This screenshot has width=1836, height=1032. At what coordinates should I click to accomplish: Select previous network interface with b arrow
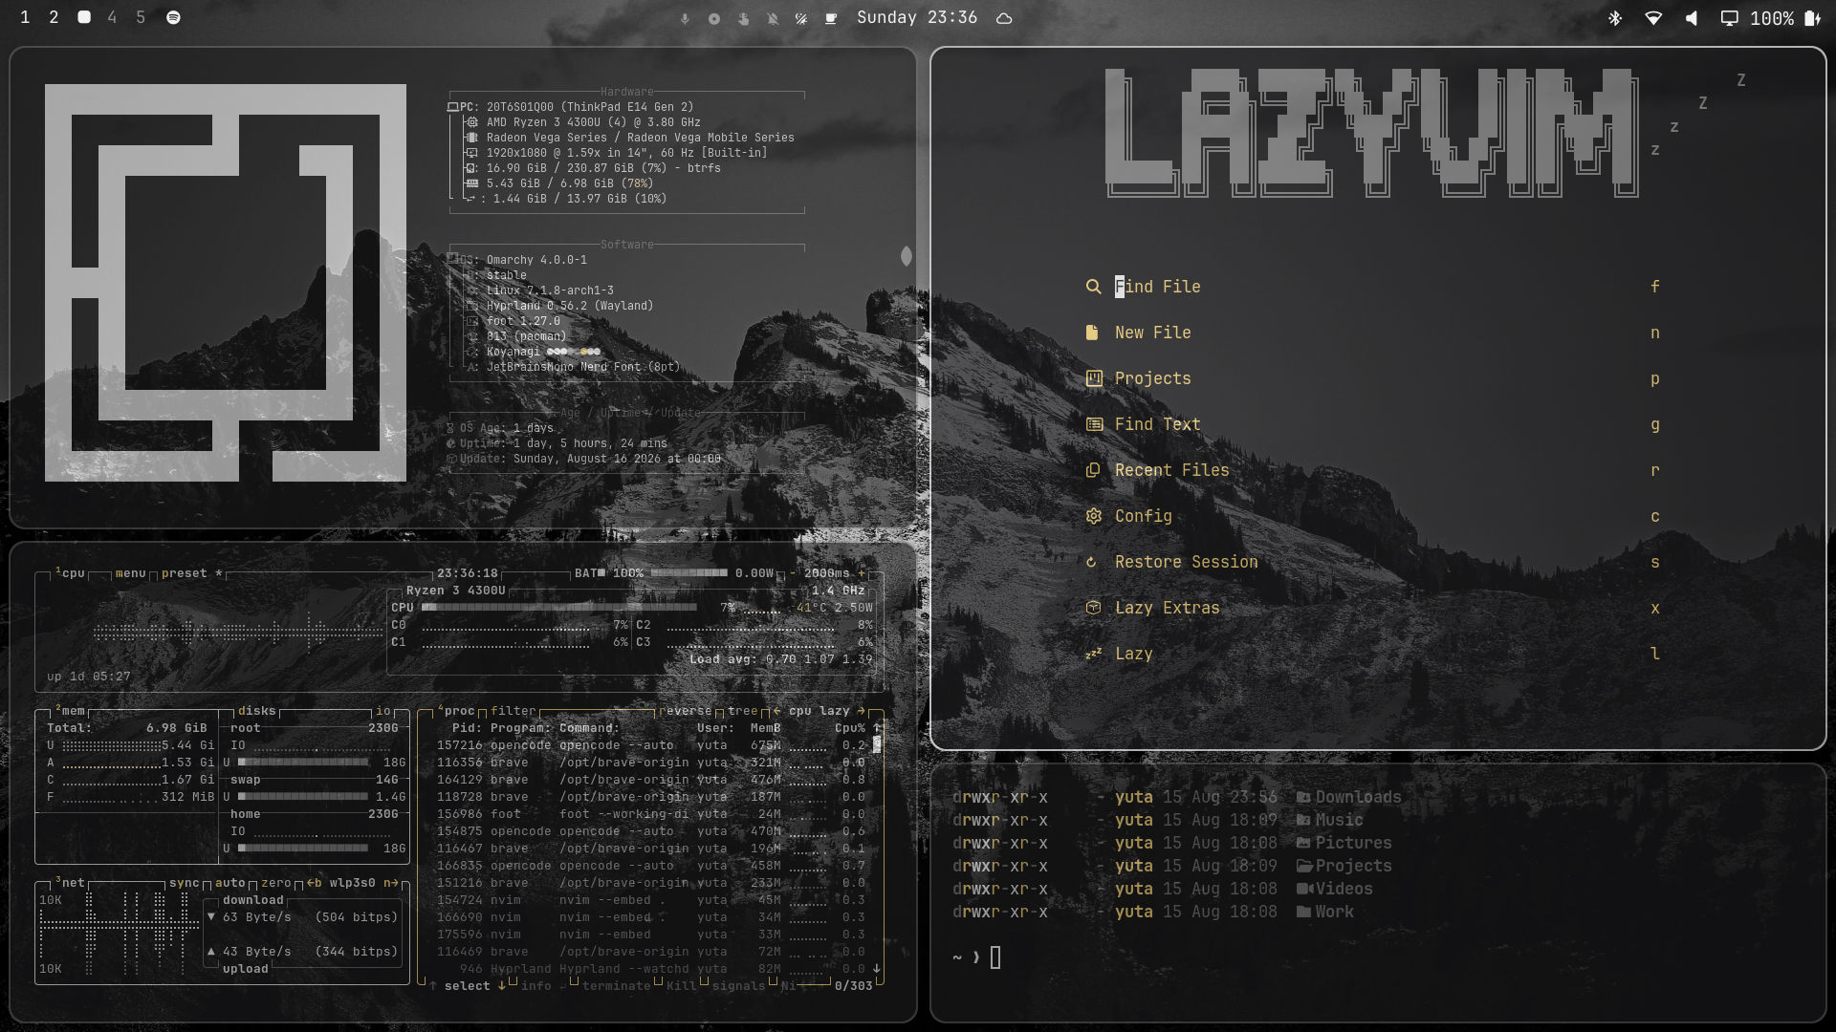tap(314, 883)
